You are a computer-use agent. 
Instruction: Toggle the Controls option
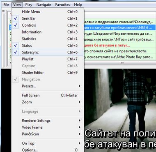48,25
